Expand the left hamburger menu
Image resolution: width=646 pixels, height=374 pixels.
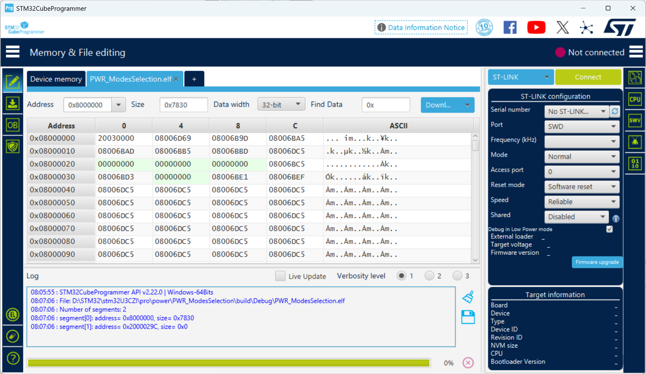coord(13,52)
